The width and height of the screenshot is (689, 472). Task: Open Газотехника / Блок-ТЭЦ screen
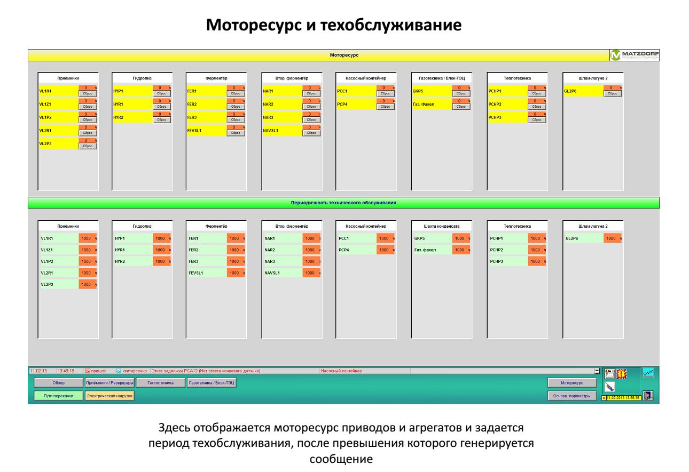pos(212,382)
